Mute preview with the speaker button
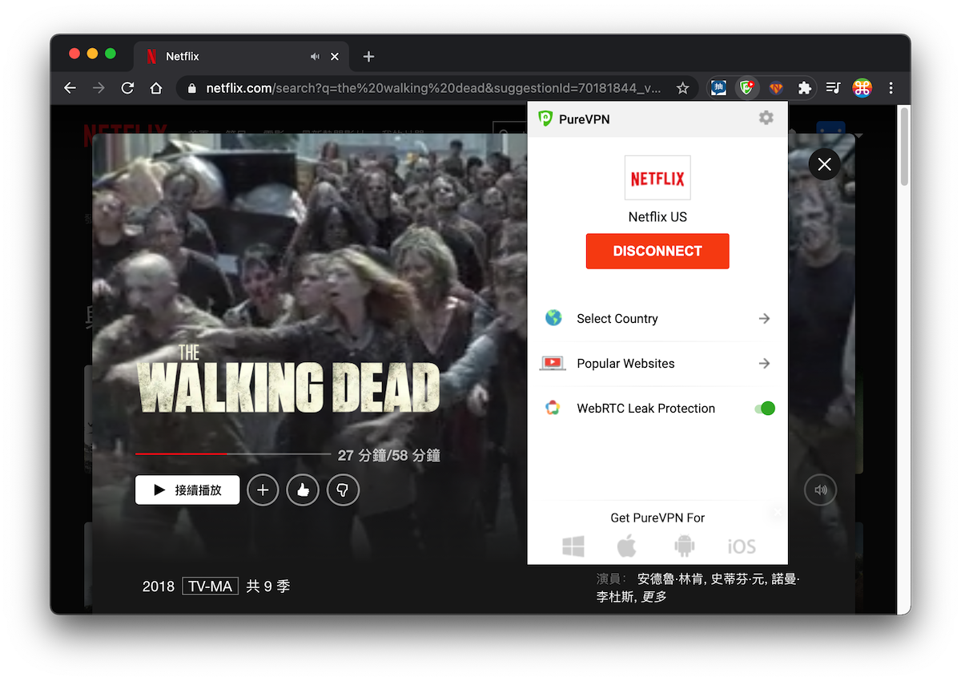This screenshot has width=961, height=681. [x=821, y=490]
